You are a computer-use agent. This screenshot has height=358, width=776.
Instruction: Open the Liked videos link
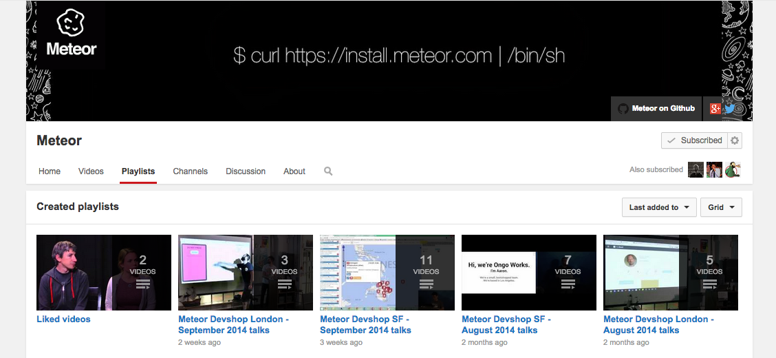pyautogui.click(x=63, y=319)
